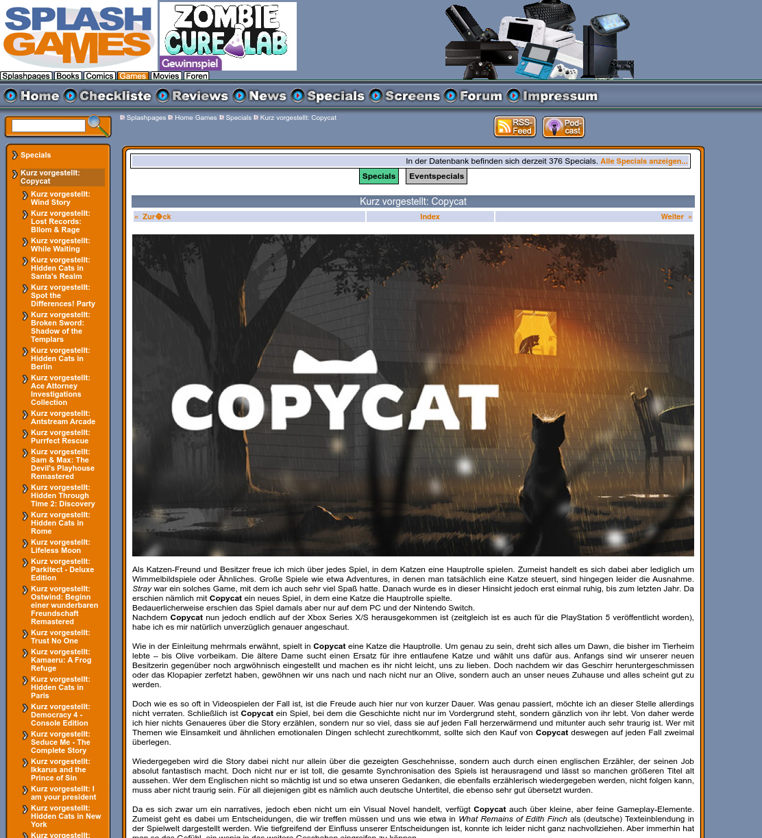Viewport: 762px width, 838px height.
Task: Select the highlighted Kurz vorgestellt: Copycat entry
Action: 62,177
